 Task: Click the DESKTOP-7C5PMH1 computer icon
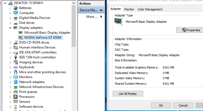point(10,3)
